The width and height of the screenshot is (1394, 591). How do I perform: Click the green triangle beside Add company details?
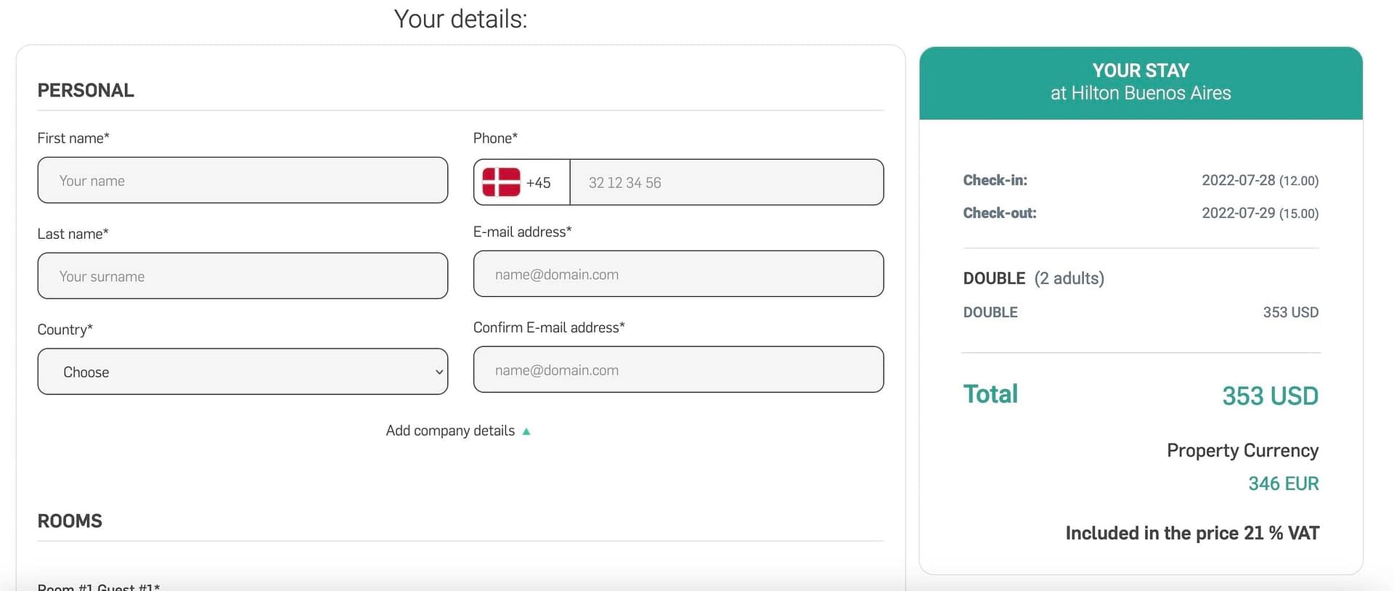526,431
